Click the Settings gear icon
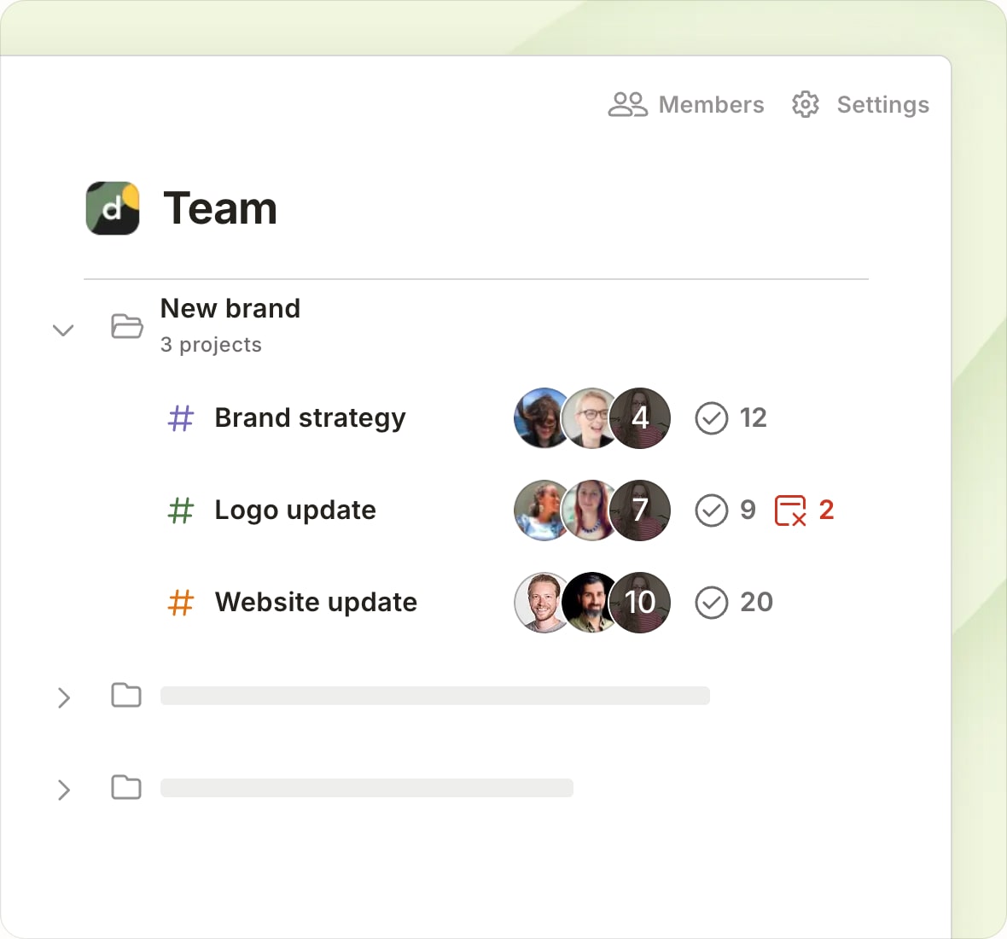 point(804,104)
